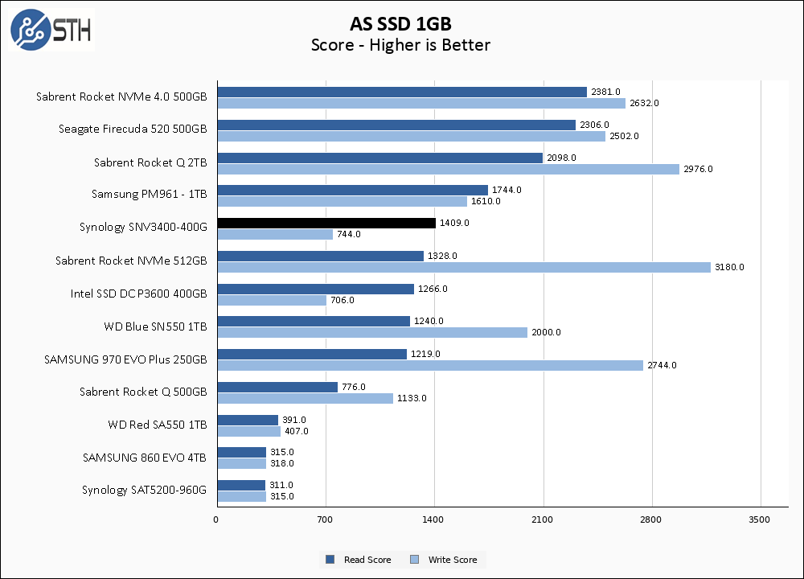Click the Sabrent Rocket Q 2TB label
The image size is (804, 579).
[150, 162]
